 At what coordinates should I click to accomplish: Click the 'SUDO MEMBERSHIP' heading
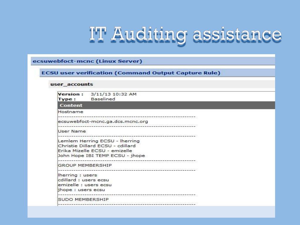(x=83, y=199)
